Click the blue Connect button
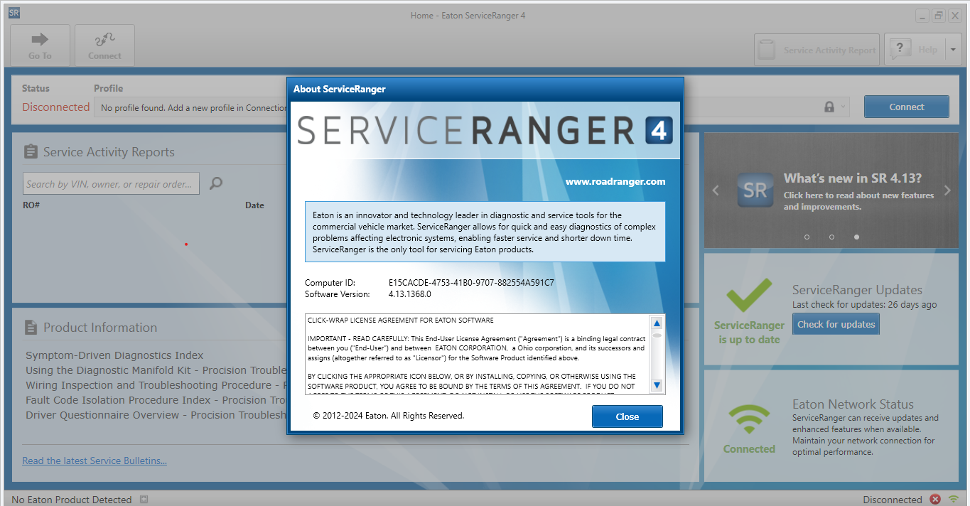 [x=906, y=107]
